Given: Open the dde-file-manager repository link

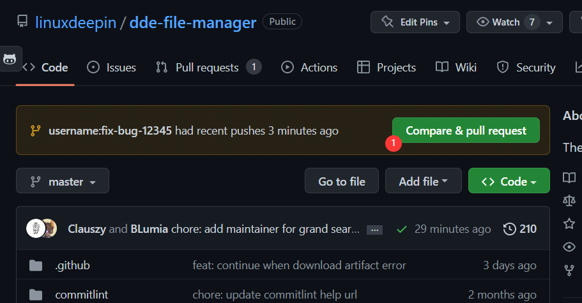Looking at the screenshot, I should click(193, 22).
